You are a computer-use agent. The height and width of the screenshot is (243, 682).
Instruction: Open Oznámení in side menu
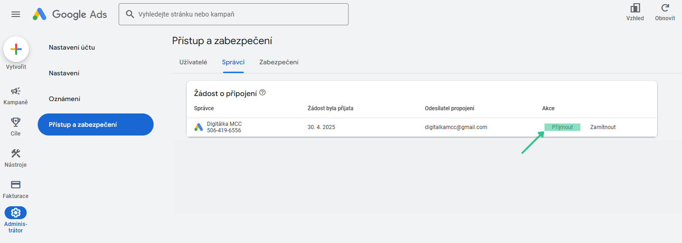[65, 99]
